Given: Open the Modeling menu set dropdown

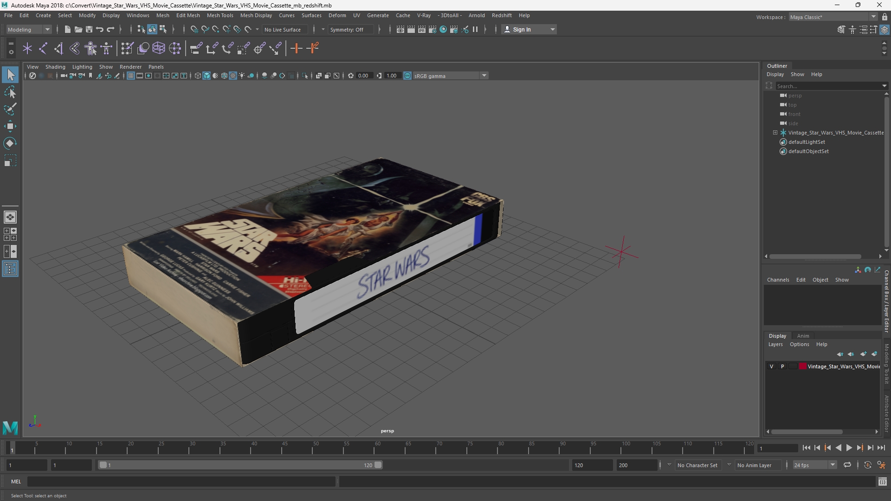Looking at the screenshot, I should [29, 29].
